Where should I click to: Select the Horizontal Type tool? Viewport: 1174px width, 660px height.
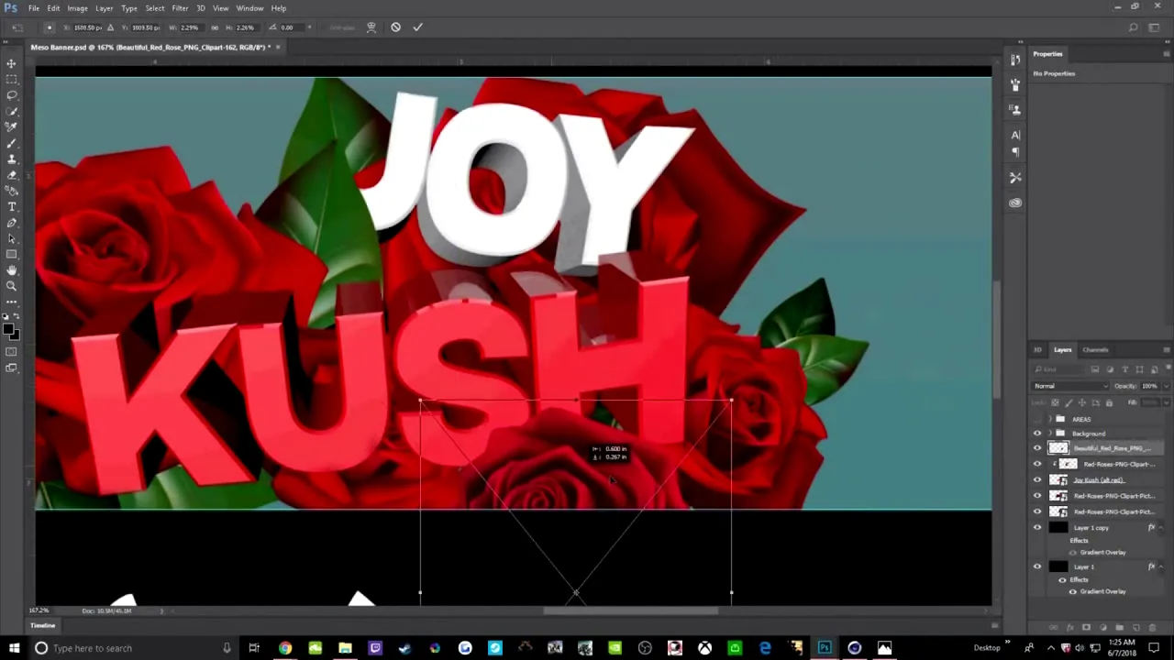pos(11,207)
